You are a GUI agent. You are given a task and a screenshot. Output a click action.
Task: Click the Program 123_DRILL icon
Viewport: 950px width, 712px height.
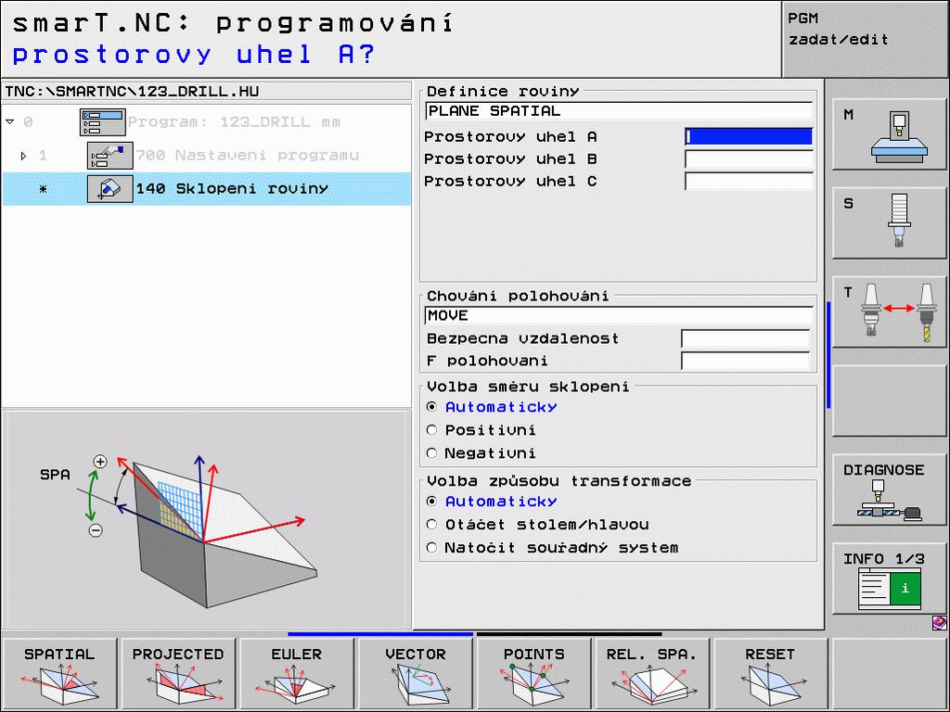[102, 121]
